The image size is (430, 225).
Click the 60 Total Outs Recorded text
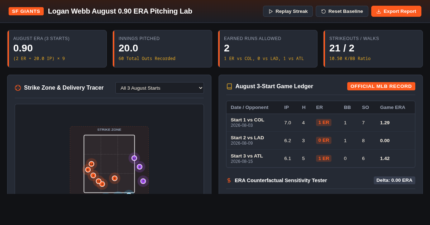tap(147, 59)
